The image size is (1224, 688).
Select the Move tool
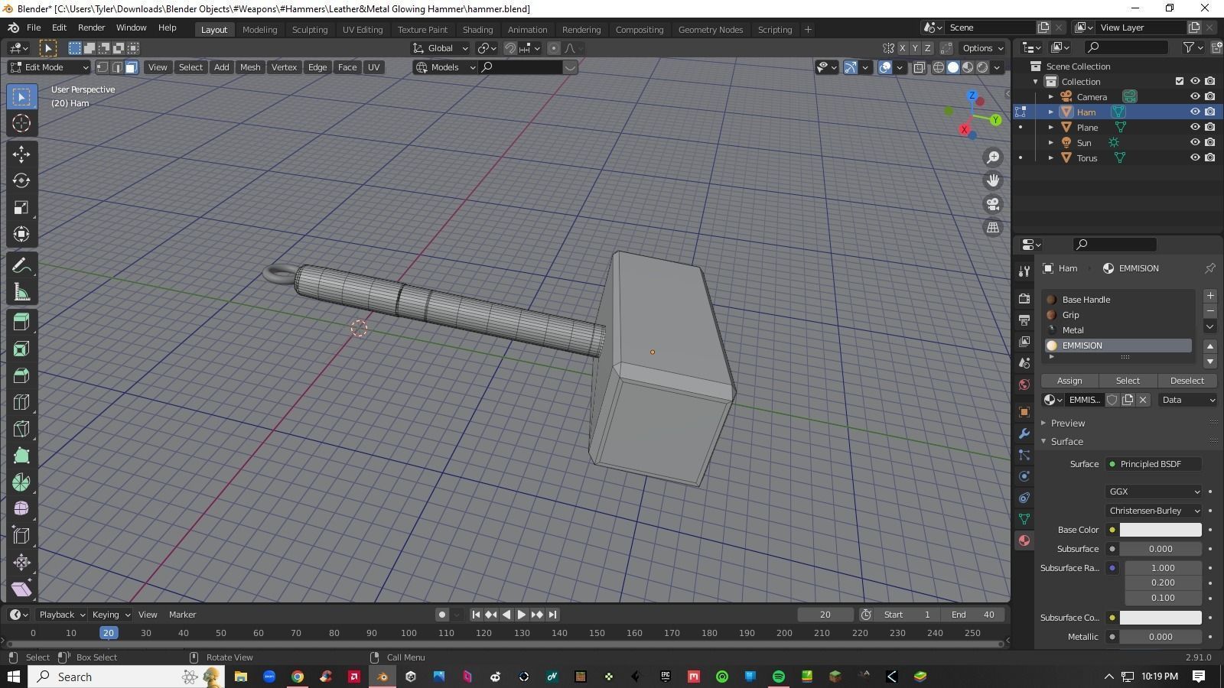pyautogui.click(x=21, y=154)
